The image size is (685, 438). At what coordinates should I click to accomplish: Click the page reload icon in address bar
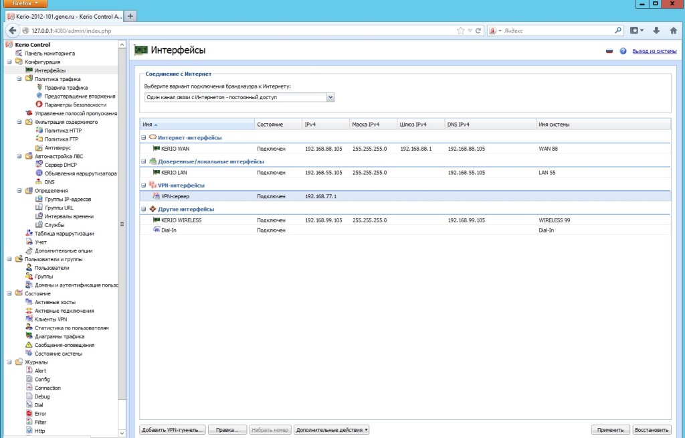point(478,31)
